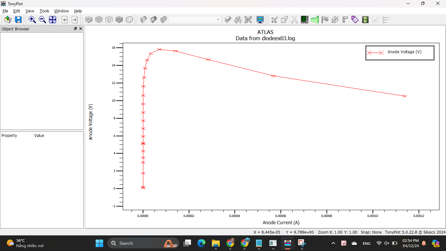
Task: Click the Object Browser float panel arrow
Action: coord(75,29)
